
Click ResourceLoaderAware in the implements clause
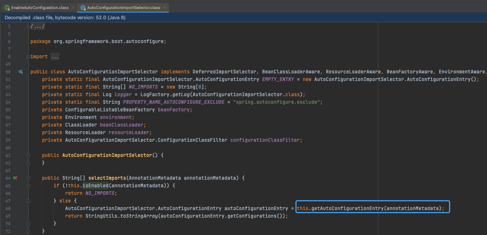[x=353, y=72]
